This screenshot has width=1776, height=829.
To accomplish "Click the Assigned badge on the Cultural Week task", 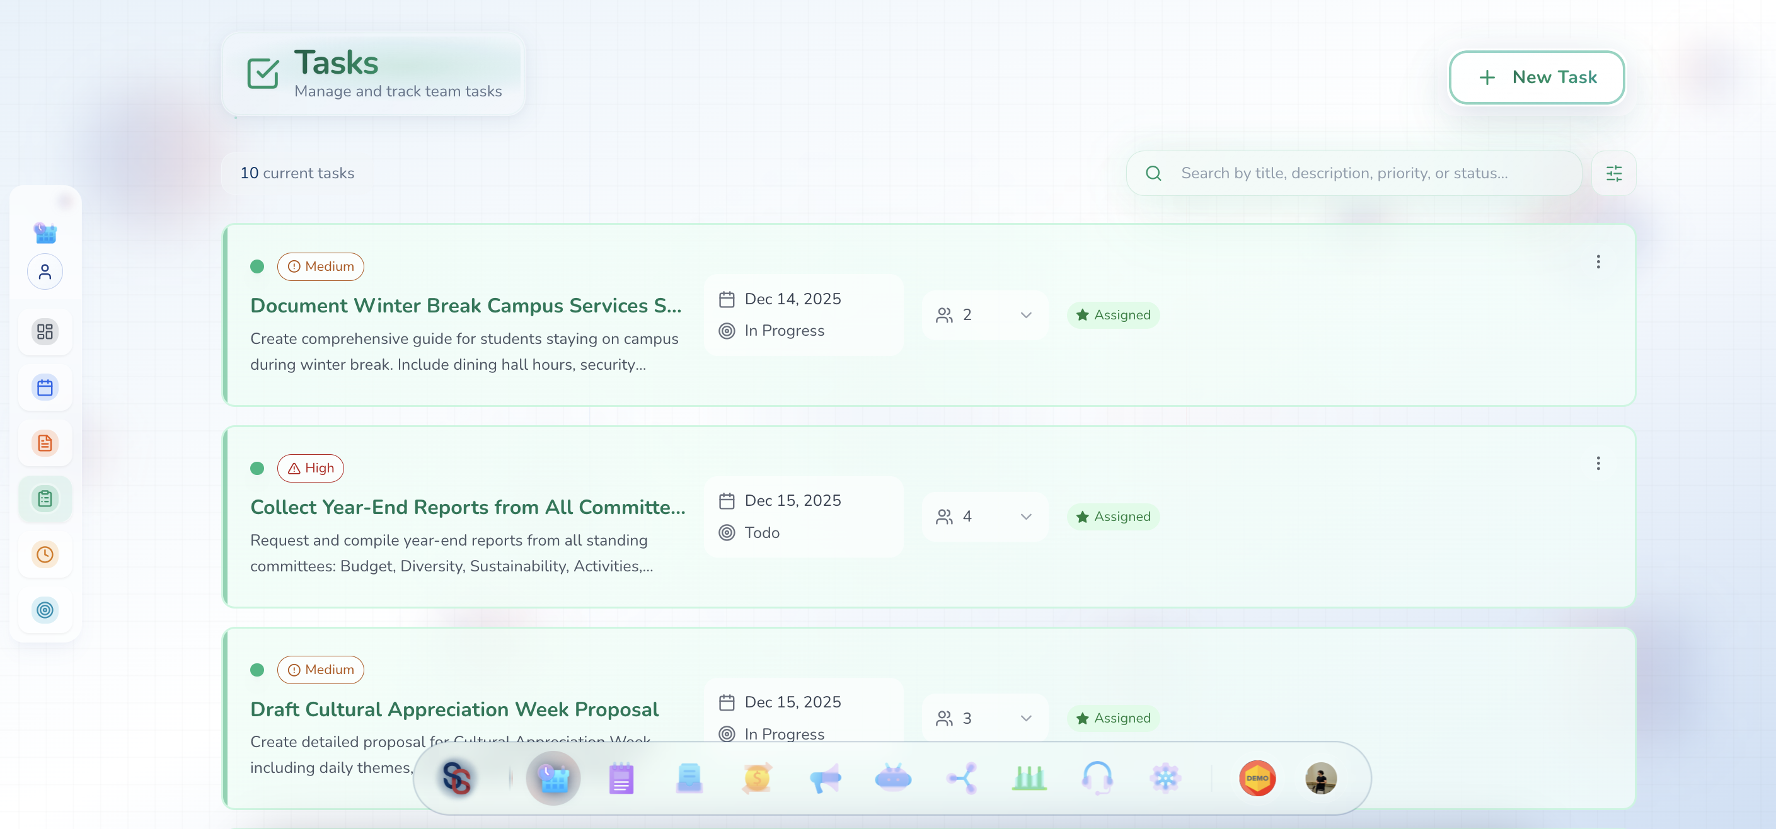I will click(x=1113, y=718).
